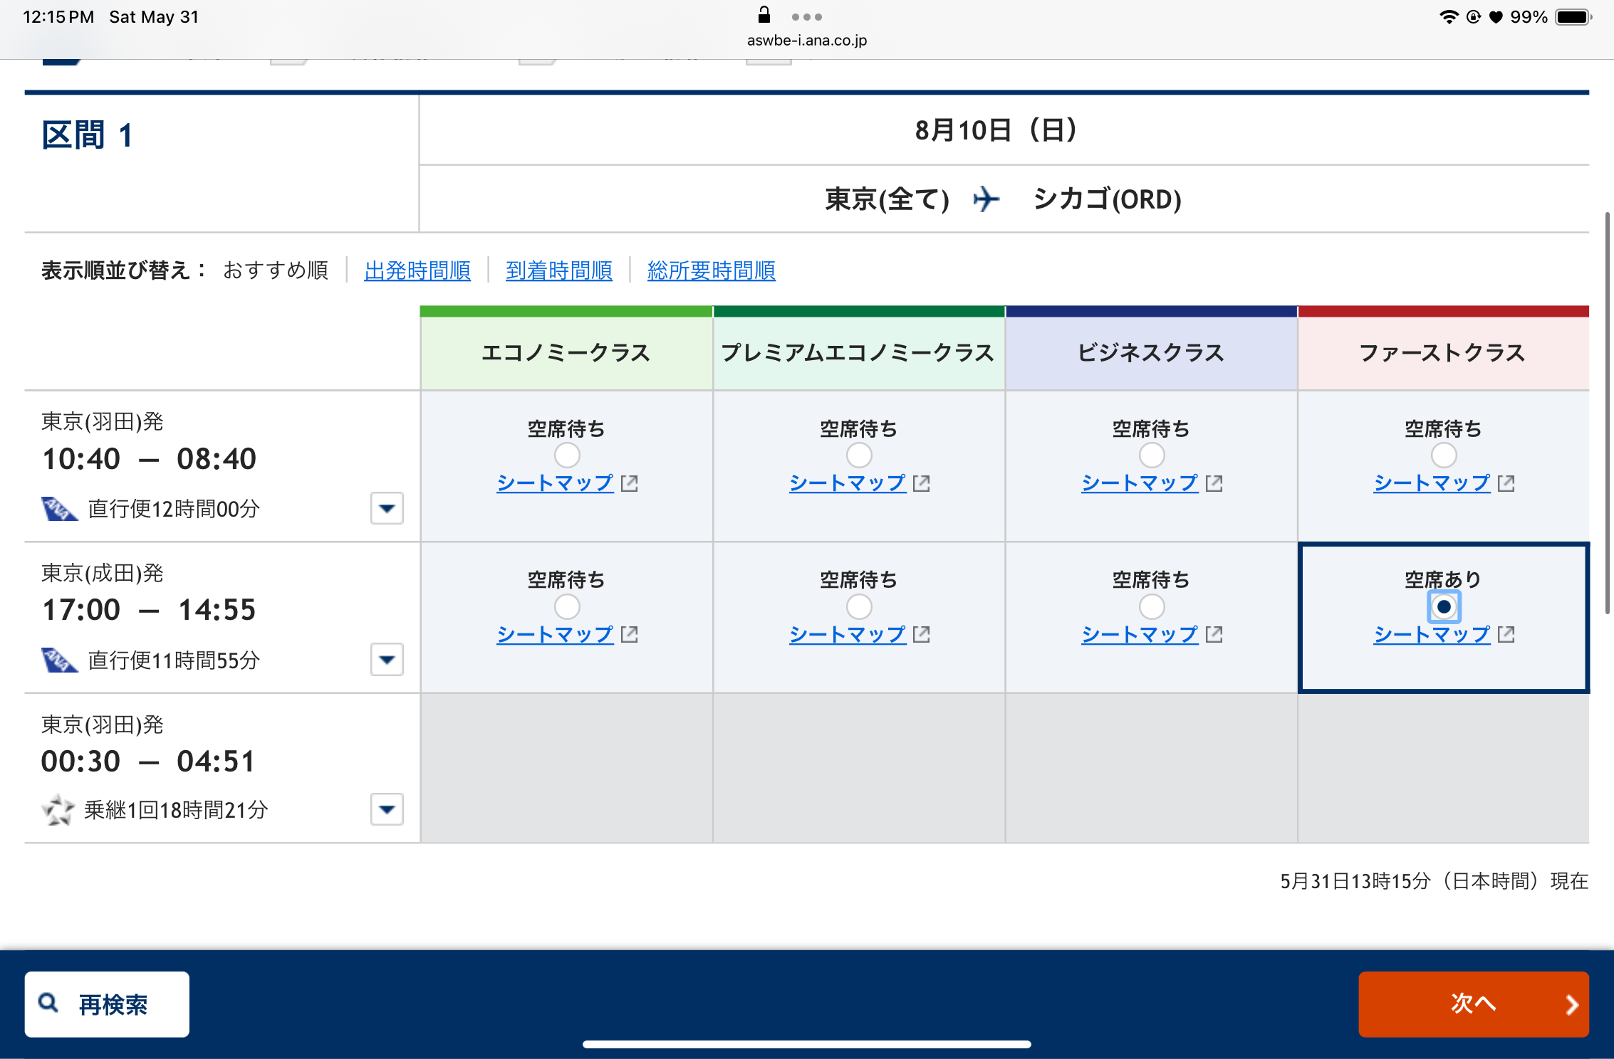1614x1059 pixels.
Task: Click external-link icon beside First seat map, 10:40 row
Action: (1506, 483)
